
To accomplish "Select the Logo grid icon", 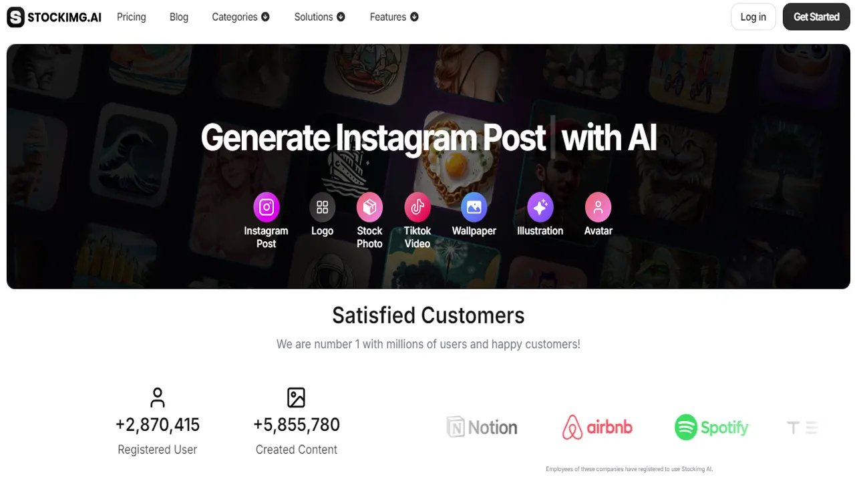I will pyautogui.click(x=322, y=207).
